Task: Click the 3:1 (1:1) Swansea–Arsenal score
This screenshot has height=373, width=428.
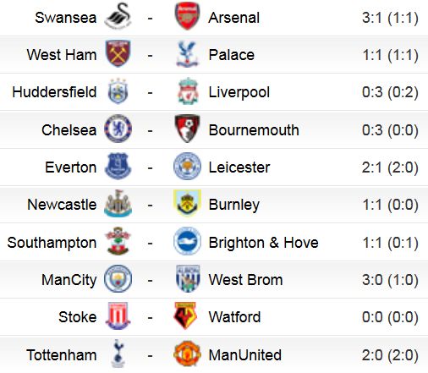Action: click(x=390, y=18)
